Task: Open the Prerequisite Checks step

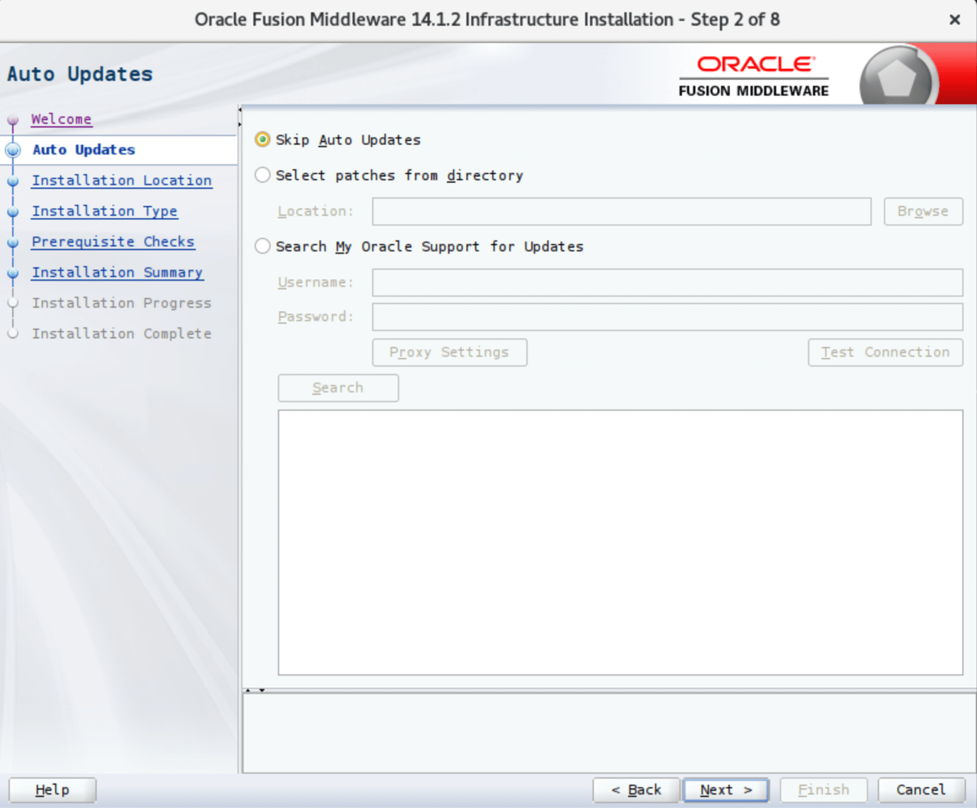Action: point(113,241)
